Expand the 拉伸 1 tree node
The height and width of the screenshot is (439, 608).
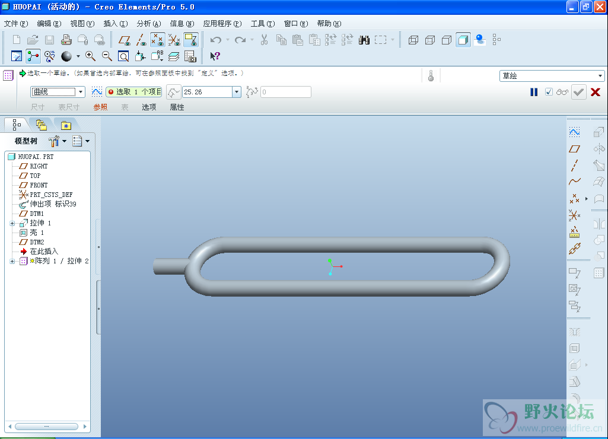click(12, 224)
